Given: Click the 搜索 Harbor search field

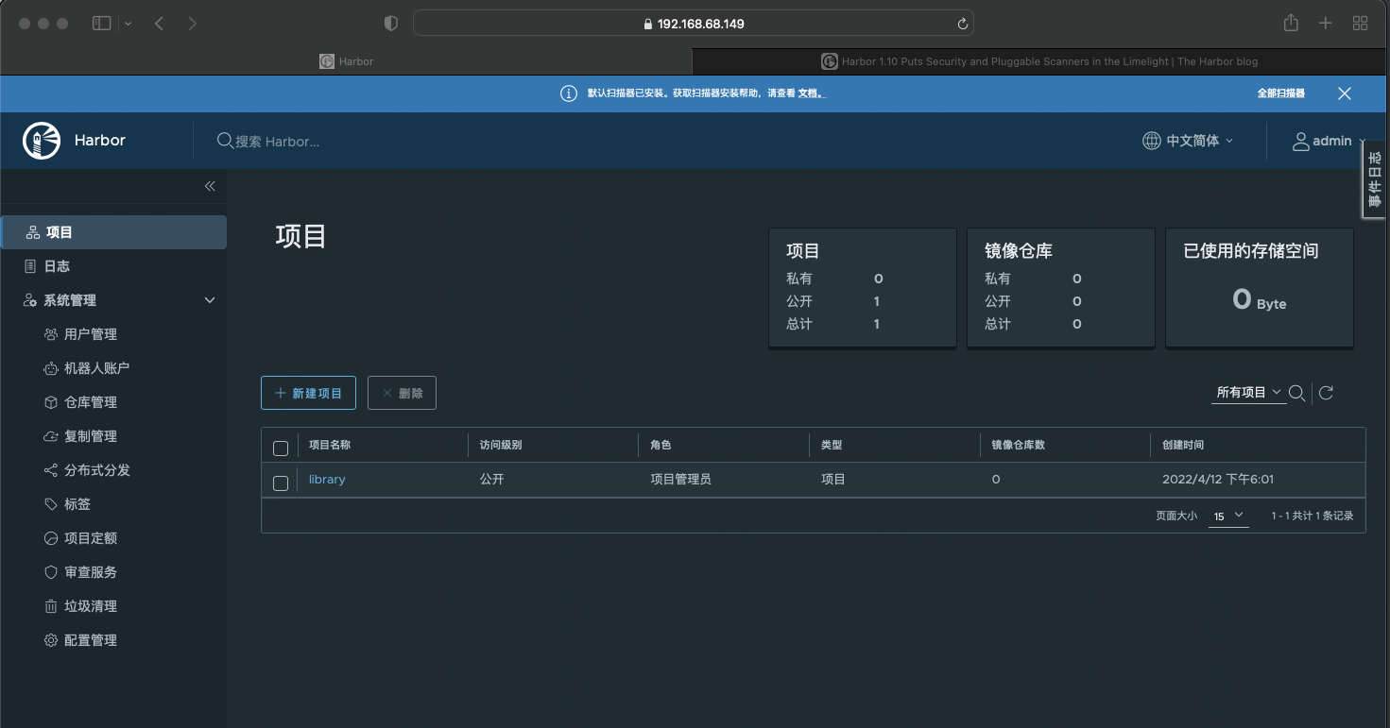Looking at the screenshot, I should [x=278, y=142].
